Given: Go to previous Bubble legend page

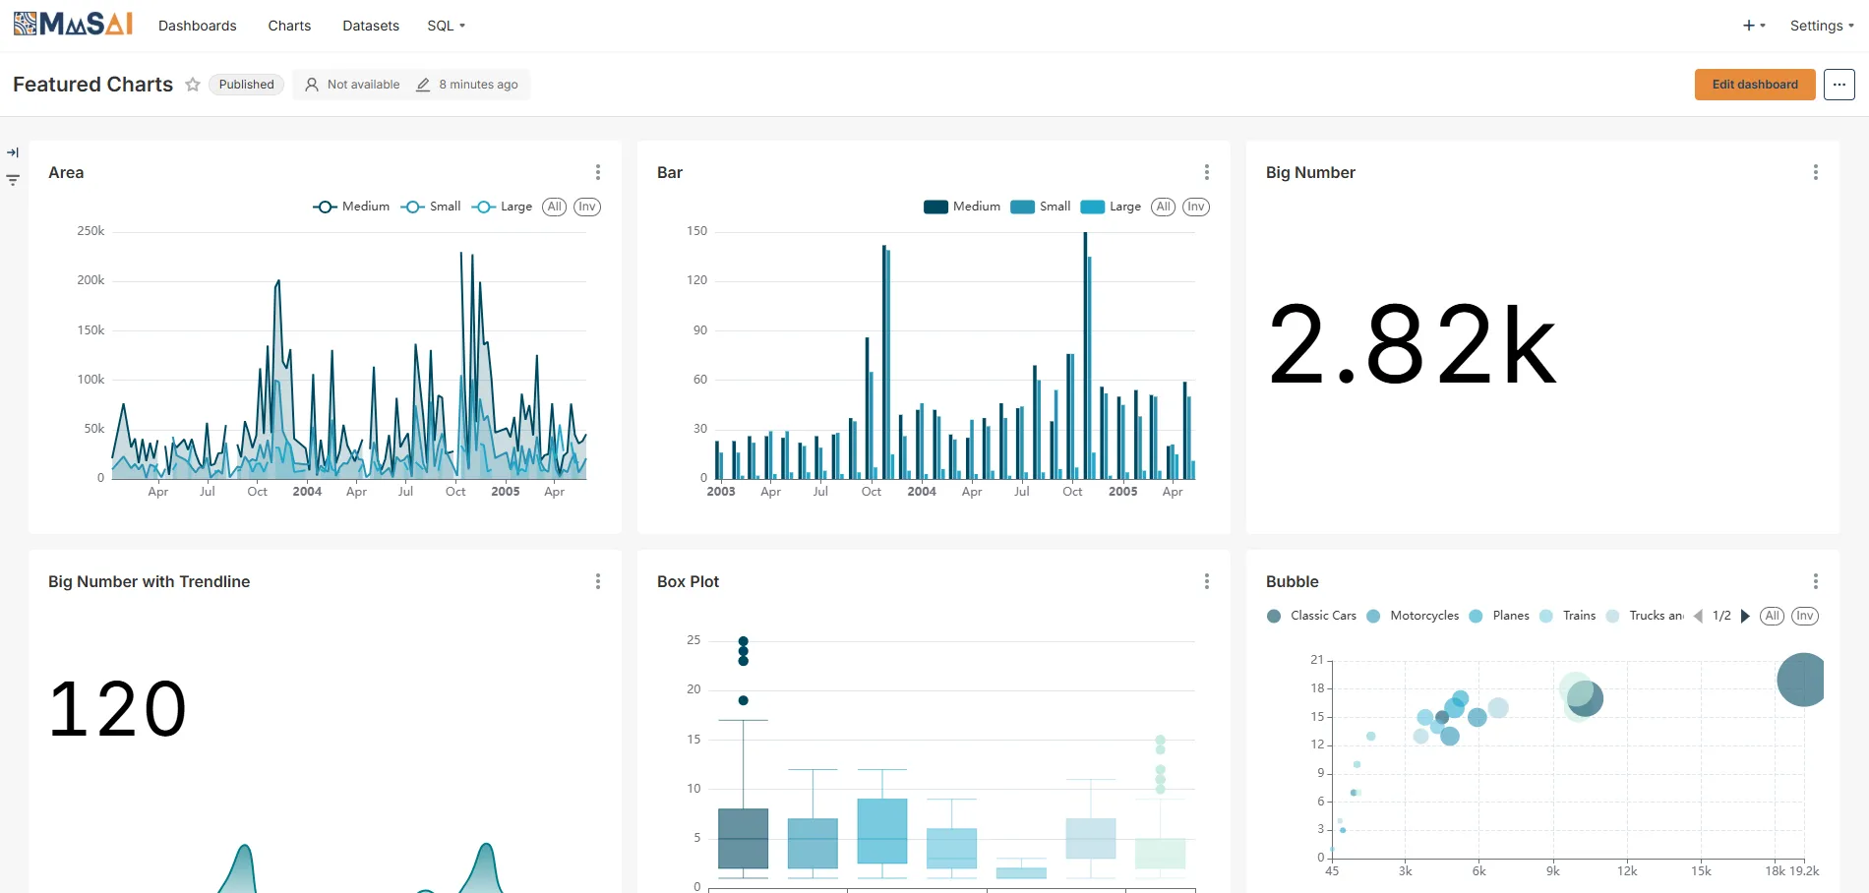Looking at the screenshot, I should click(x=1698, y=616).
